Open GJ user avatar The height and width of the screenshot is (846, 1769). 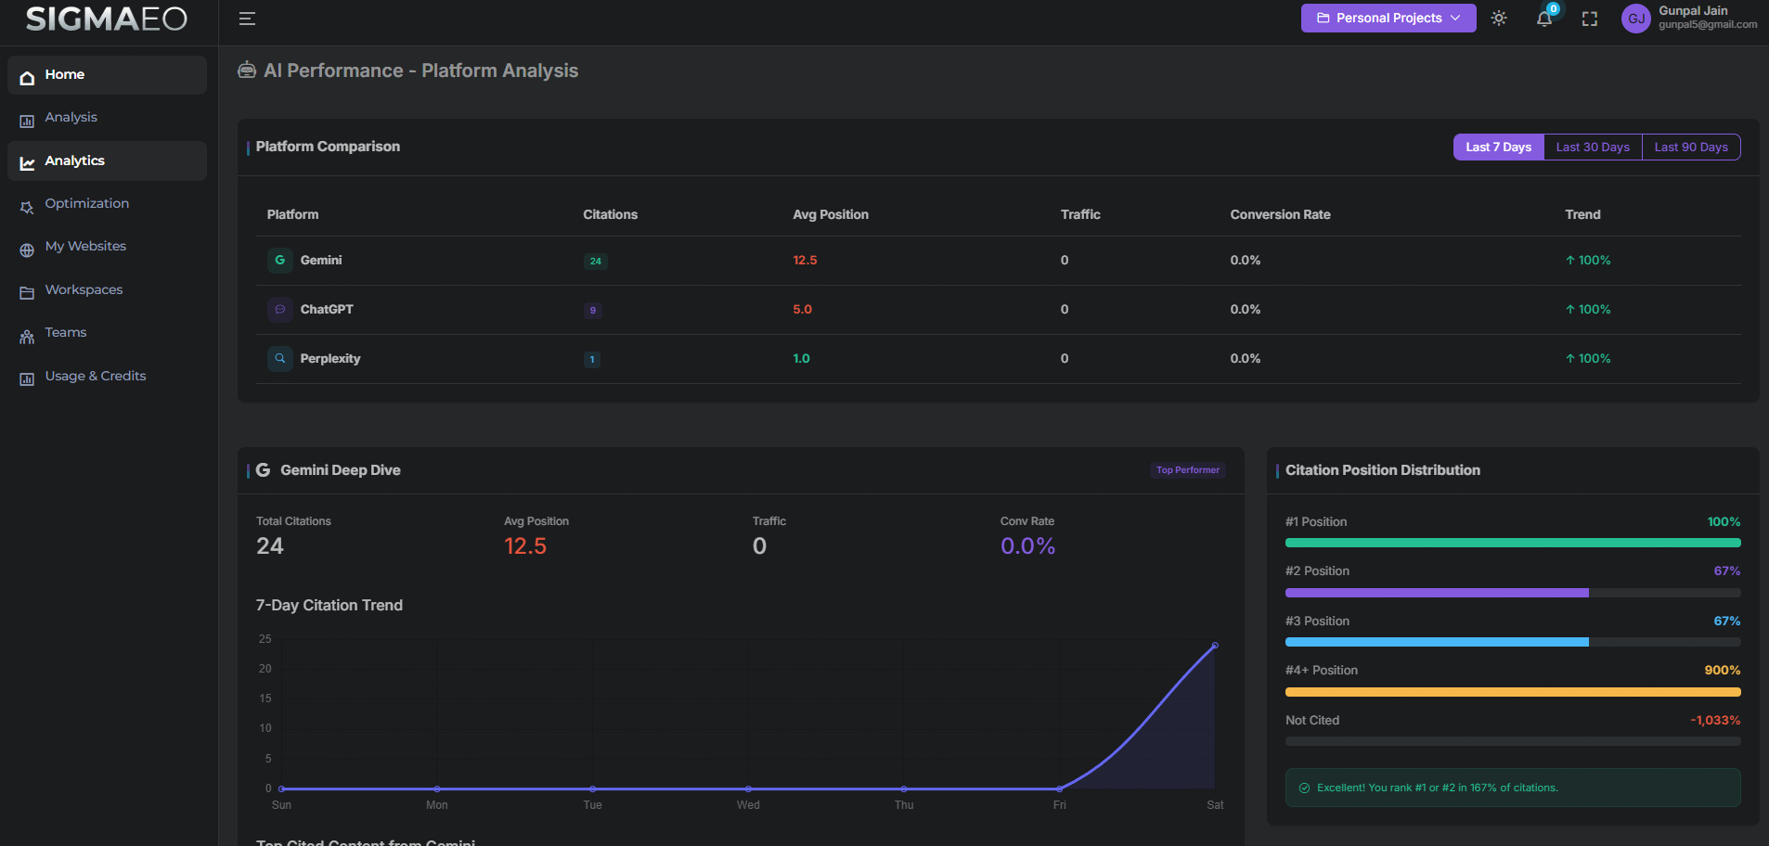coord(1636,19)
